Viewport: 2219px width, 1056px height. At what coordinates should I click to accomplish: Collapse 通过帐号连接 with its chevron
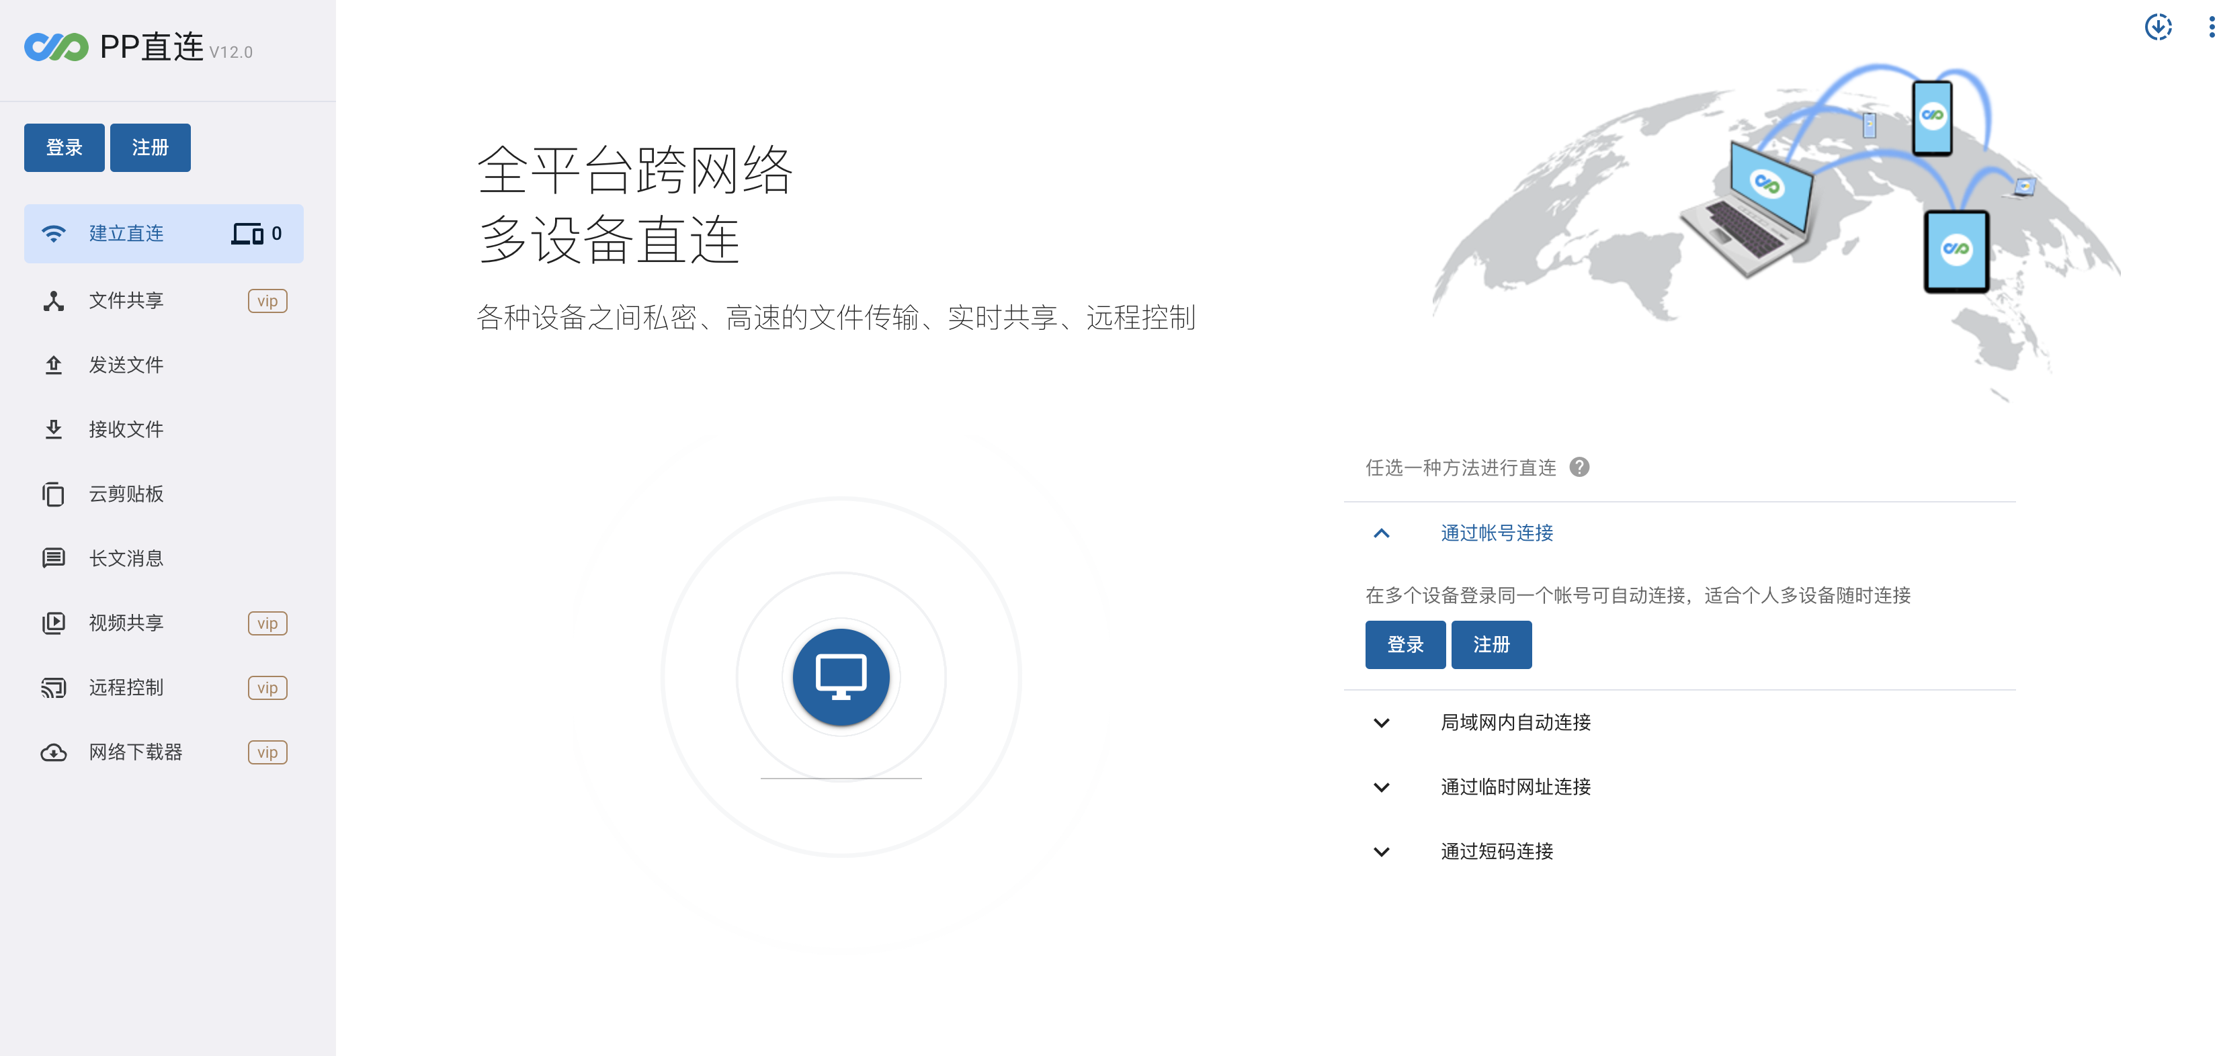coord(1382,533)
